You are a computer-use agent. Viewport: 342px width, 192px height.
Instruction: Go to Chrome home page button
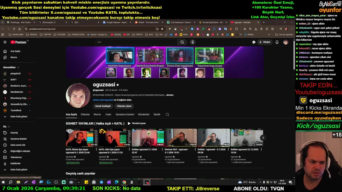click(20, 29)
